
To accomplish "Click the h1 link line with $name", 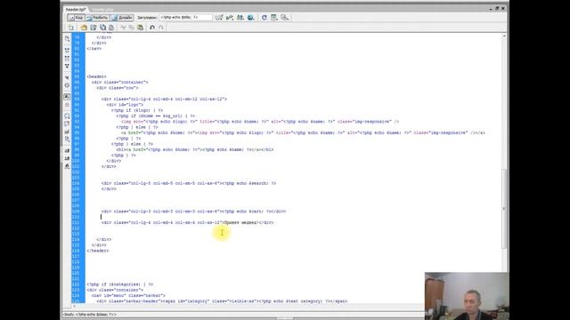I will [x=195, y=149].
